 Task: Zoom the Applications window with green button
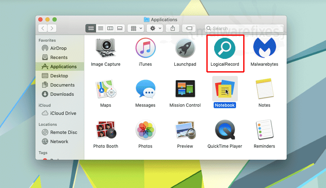click(54, 20)
